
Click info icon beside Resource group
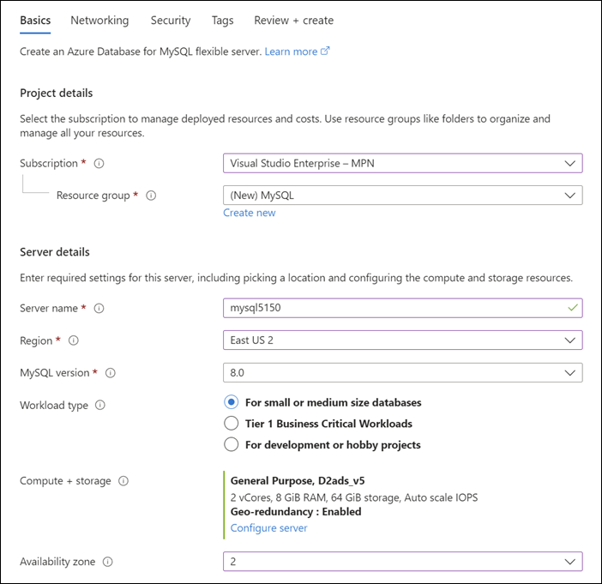click(151, 196)
